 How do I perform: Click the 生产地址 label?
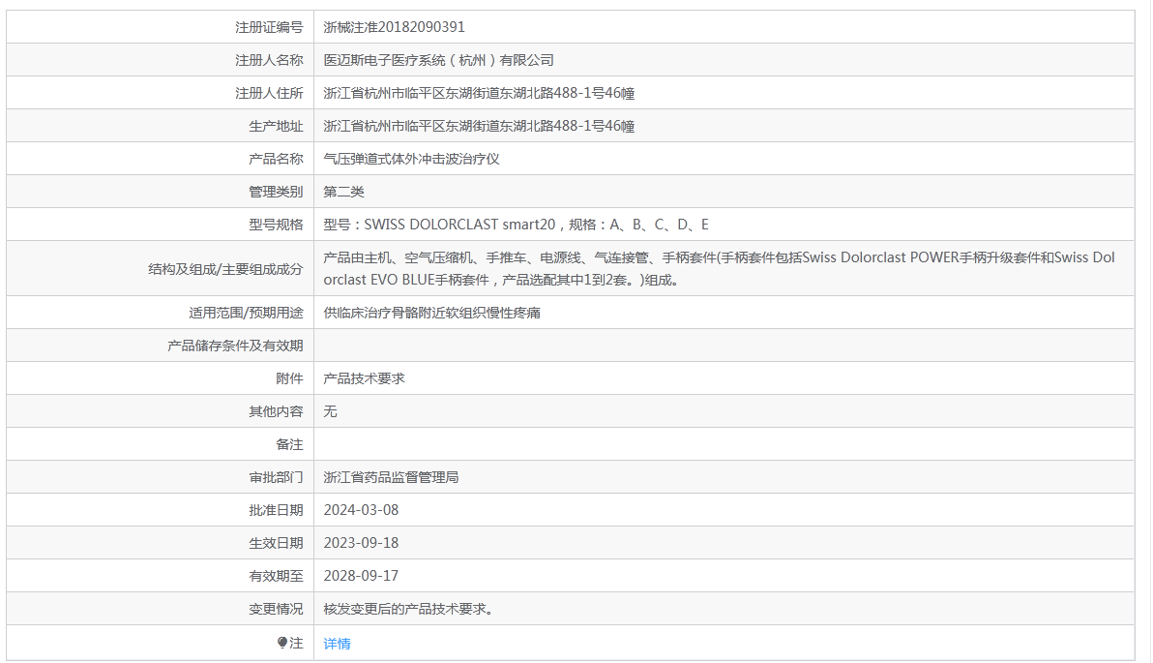[x=276, y=127]
